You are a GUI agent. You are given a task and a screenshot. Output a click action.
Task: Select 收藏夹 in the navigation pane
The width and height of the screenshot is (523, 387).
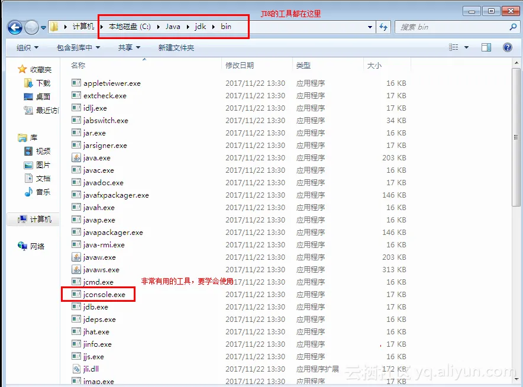[x=35, y=69]
